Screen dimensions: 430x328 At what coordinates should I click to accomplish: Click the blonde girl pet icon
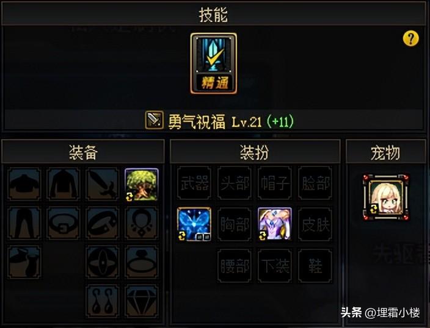coord(386,197)
